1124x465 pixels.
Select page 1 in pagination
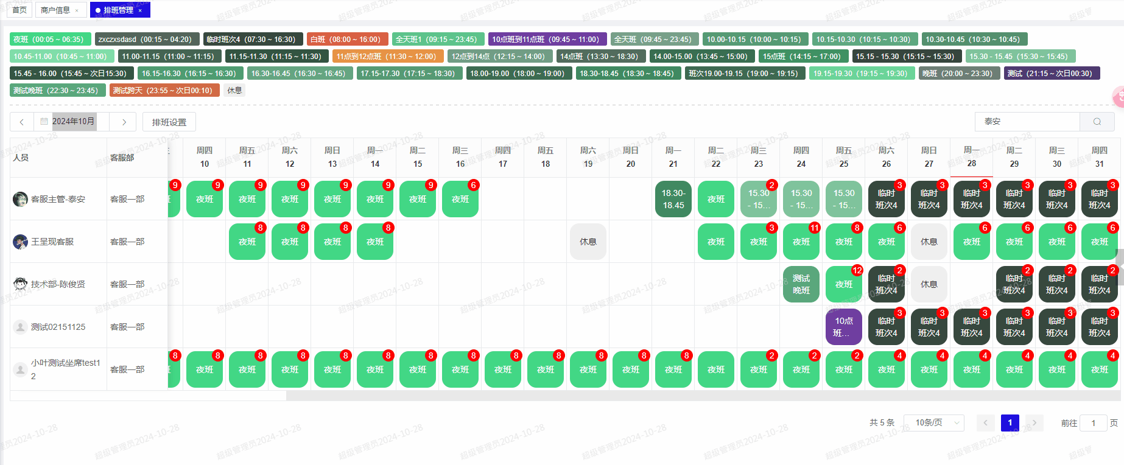pyautogui.click(x=1010, y=422)
